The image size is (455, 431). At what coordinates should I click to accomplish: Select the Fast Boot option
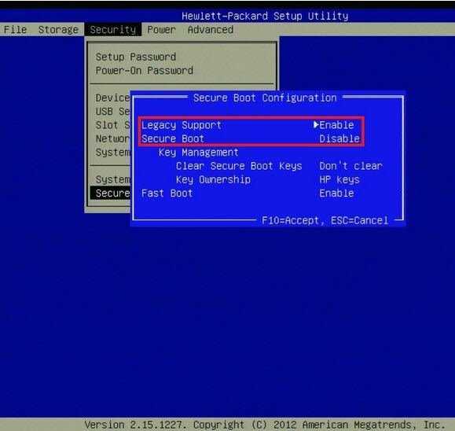click(167, 193)
